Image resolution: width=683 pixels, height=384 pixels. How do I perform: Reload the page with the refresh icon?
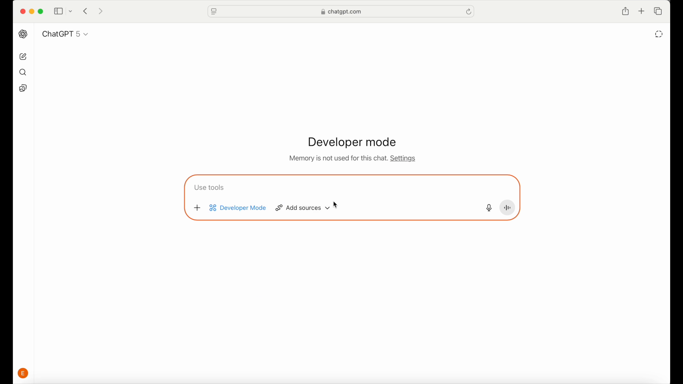coord(468,11)
